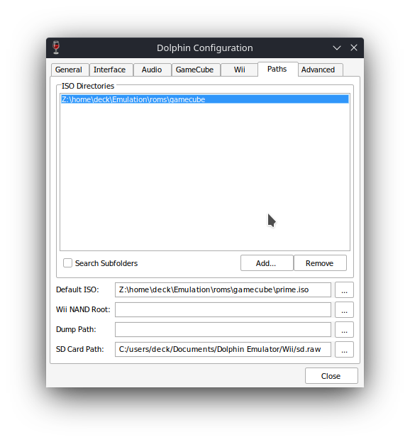This screenshot has height=442, width=410.
Task: Minimize the window using the chevron icon
Action: (x=337, y=48)
